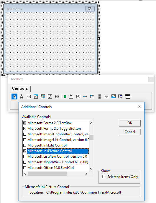
Task: Pick the OptionButton control in Toolbox
Action: (57, 96)
